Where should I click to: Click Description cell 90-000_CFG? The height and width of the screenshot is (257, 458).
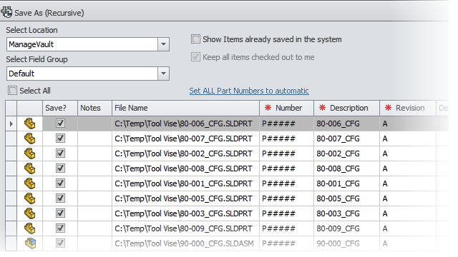tap(346, 243)
